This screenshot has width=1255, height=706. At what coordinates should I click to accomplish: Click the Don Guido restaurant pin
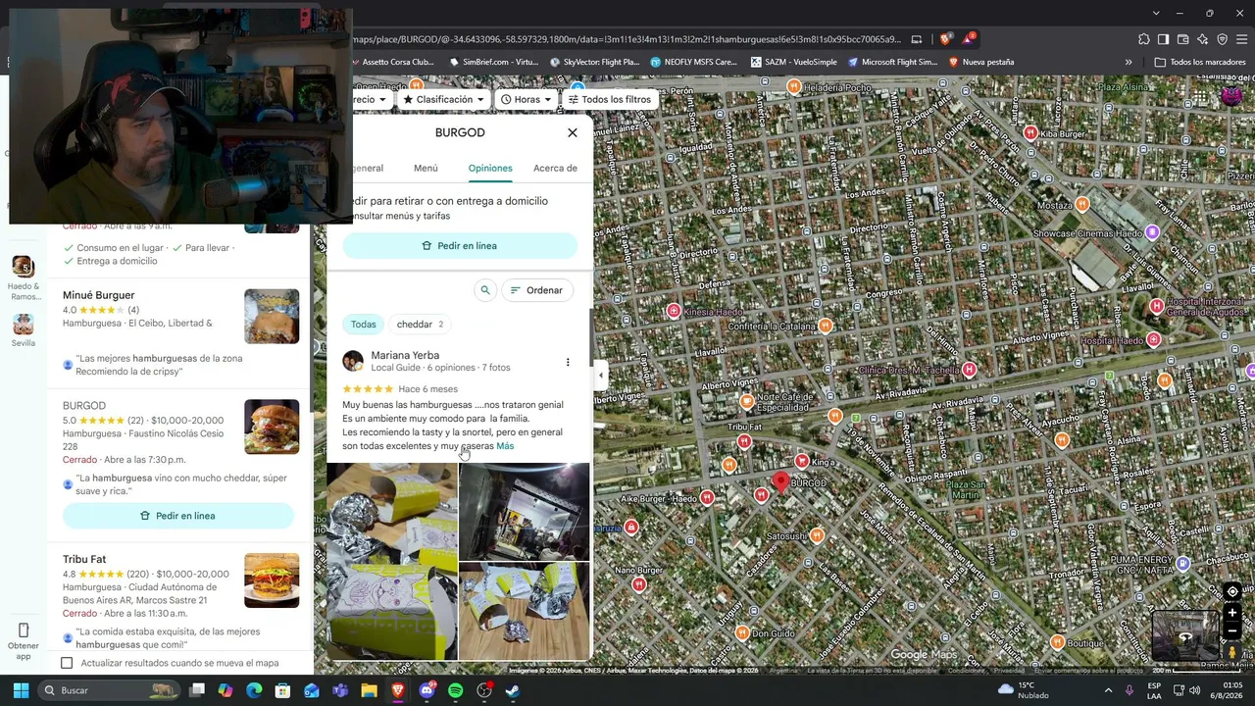742,632
